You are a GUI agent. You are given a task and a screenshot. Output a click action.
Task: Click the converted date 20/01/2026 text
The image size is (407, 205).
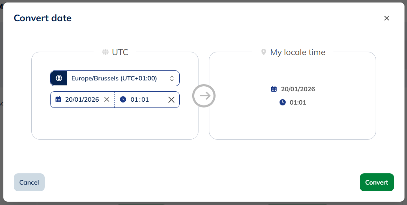click(x=298, y=89)
